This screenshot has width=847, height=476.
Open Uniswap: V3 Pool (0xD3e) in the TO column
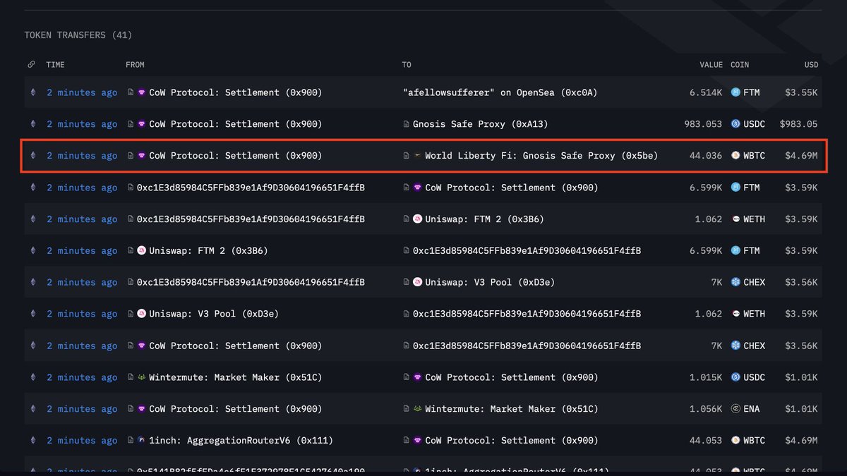point(490,282)
